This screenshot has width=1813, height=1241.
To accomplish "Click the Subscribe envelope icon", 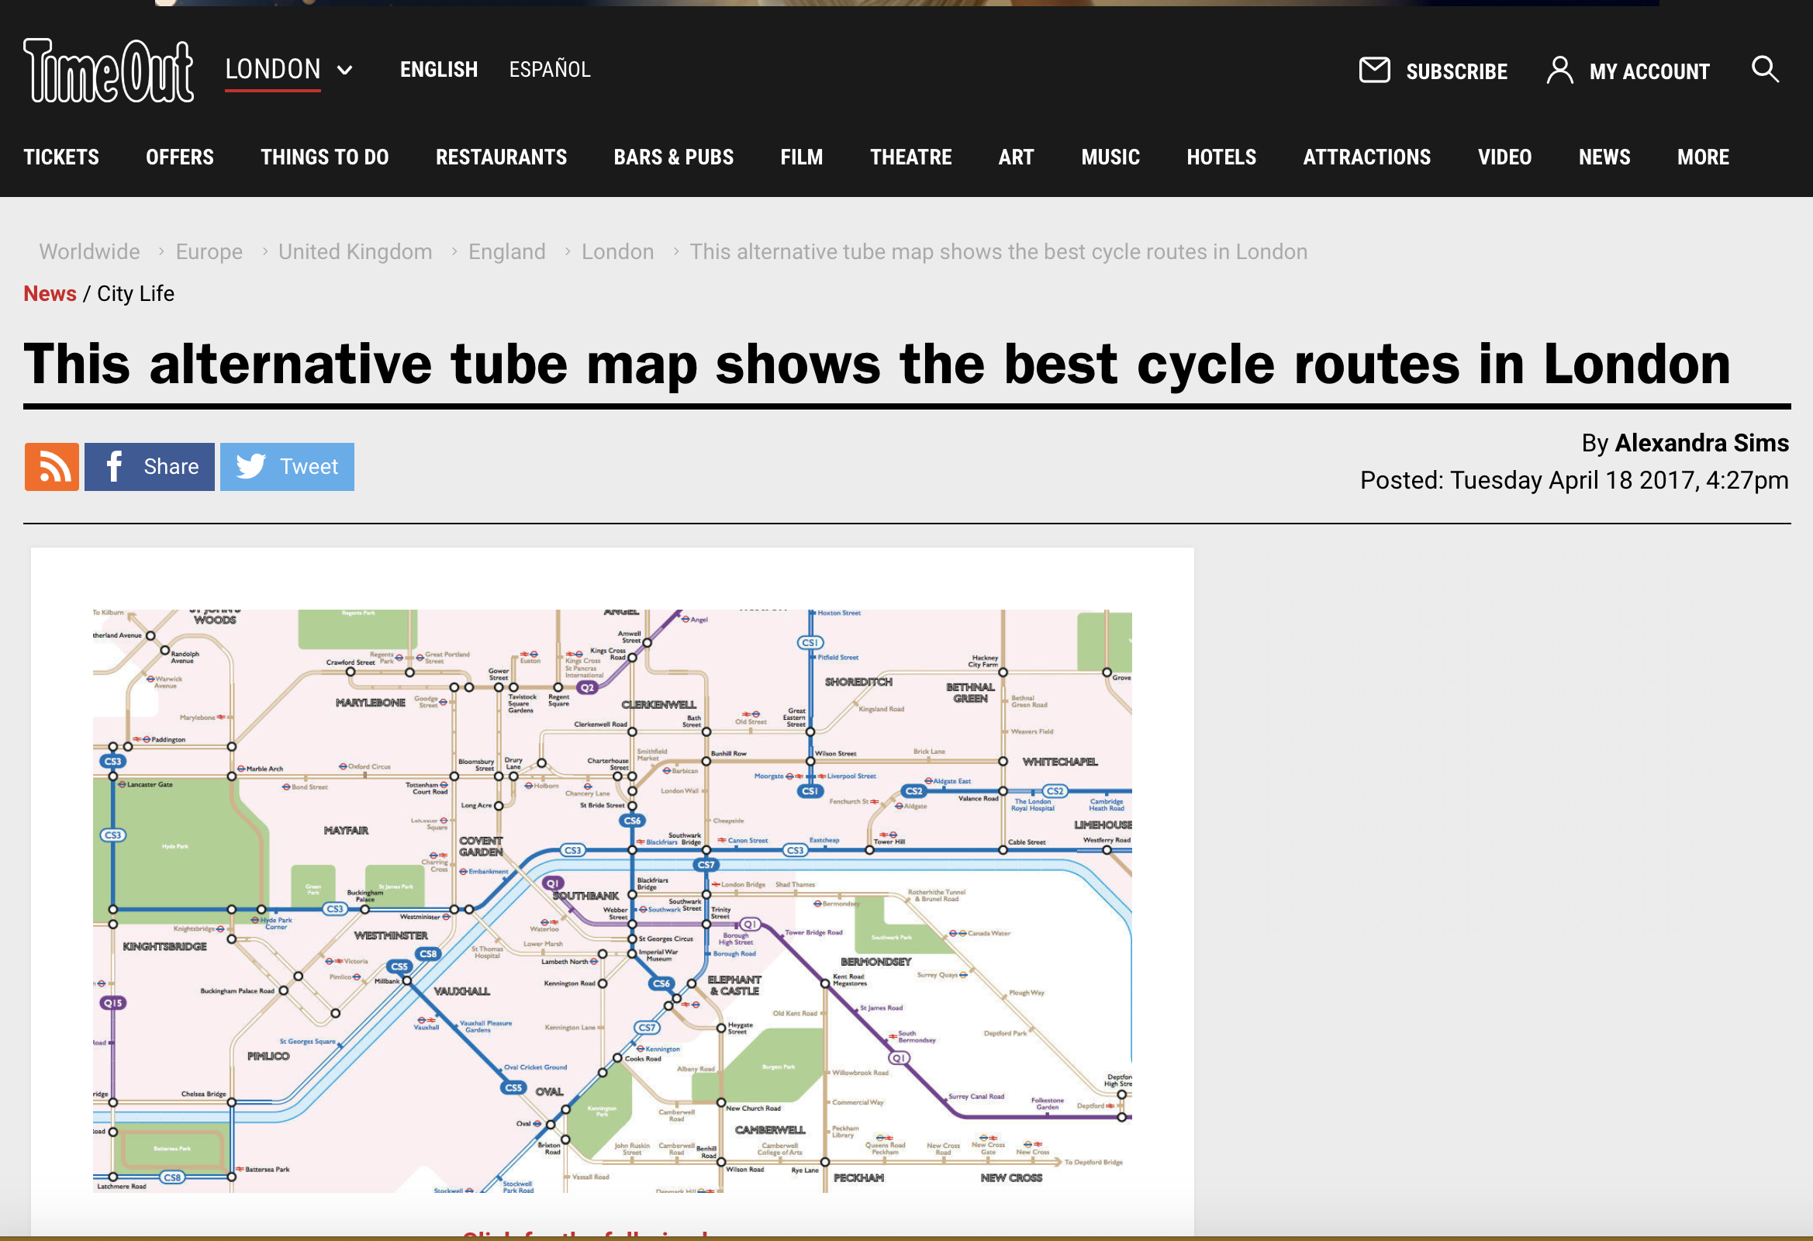I will click(1374, 71).
